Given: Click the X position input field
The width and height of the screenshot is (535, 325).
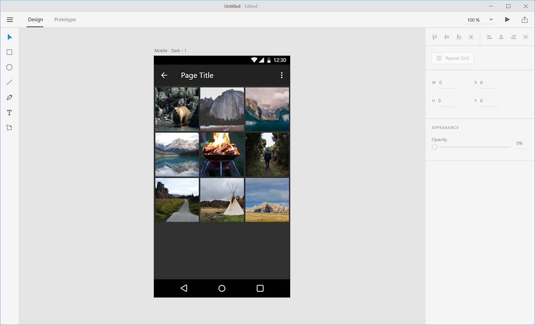Looking at the screenshot, I should 489,83.
